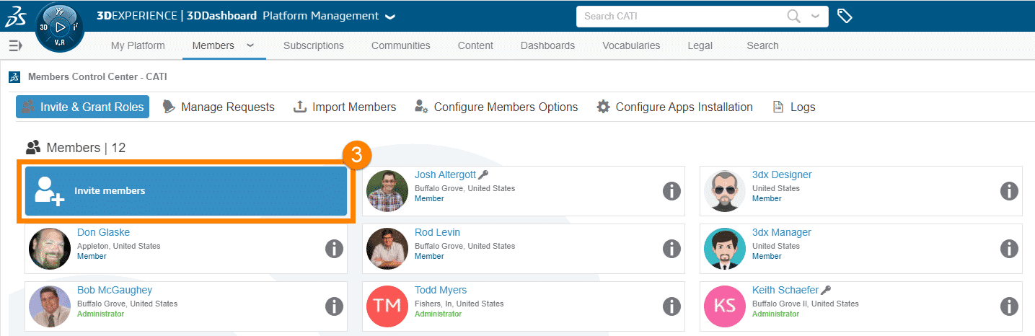Click the Members count group icon
The height and width of the screenshot is (336, 1035).
33,148
